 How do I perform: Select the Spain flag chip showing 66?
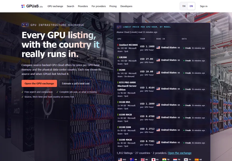(198, 159)
